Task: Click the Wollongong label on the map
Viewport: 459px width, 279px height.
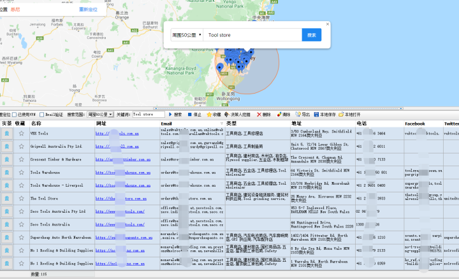Action: coord(228,99)
